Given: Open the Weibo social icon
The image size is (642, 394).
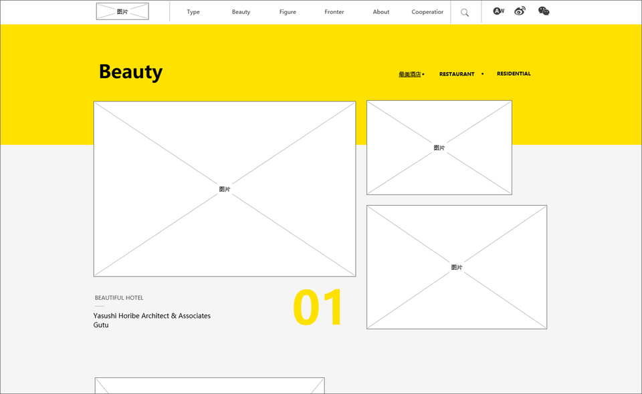Looking at the screenshot, I should tap(520, 11).
